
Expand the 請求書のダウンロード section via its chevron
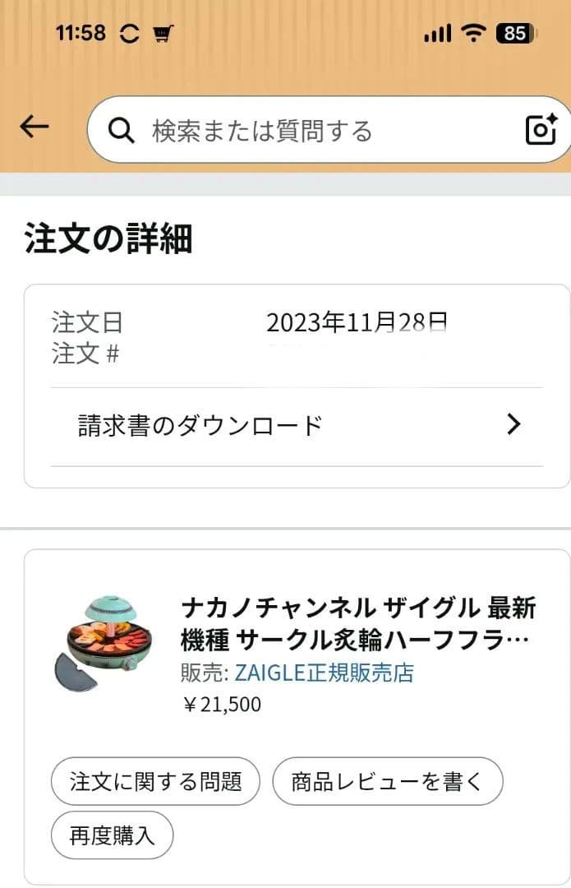[x=514, y=424]
